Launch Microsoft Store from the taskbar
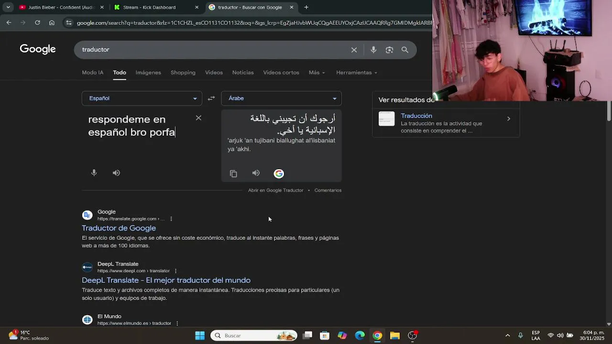Image resolution: width=612 pixels, height=344 pixels. point(325,335)
